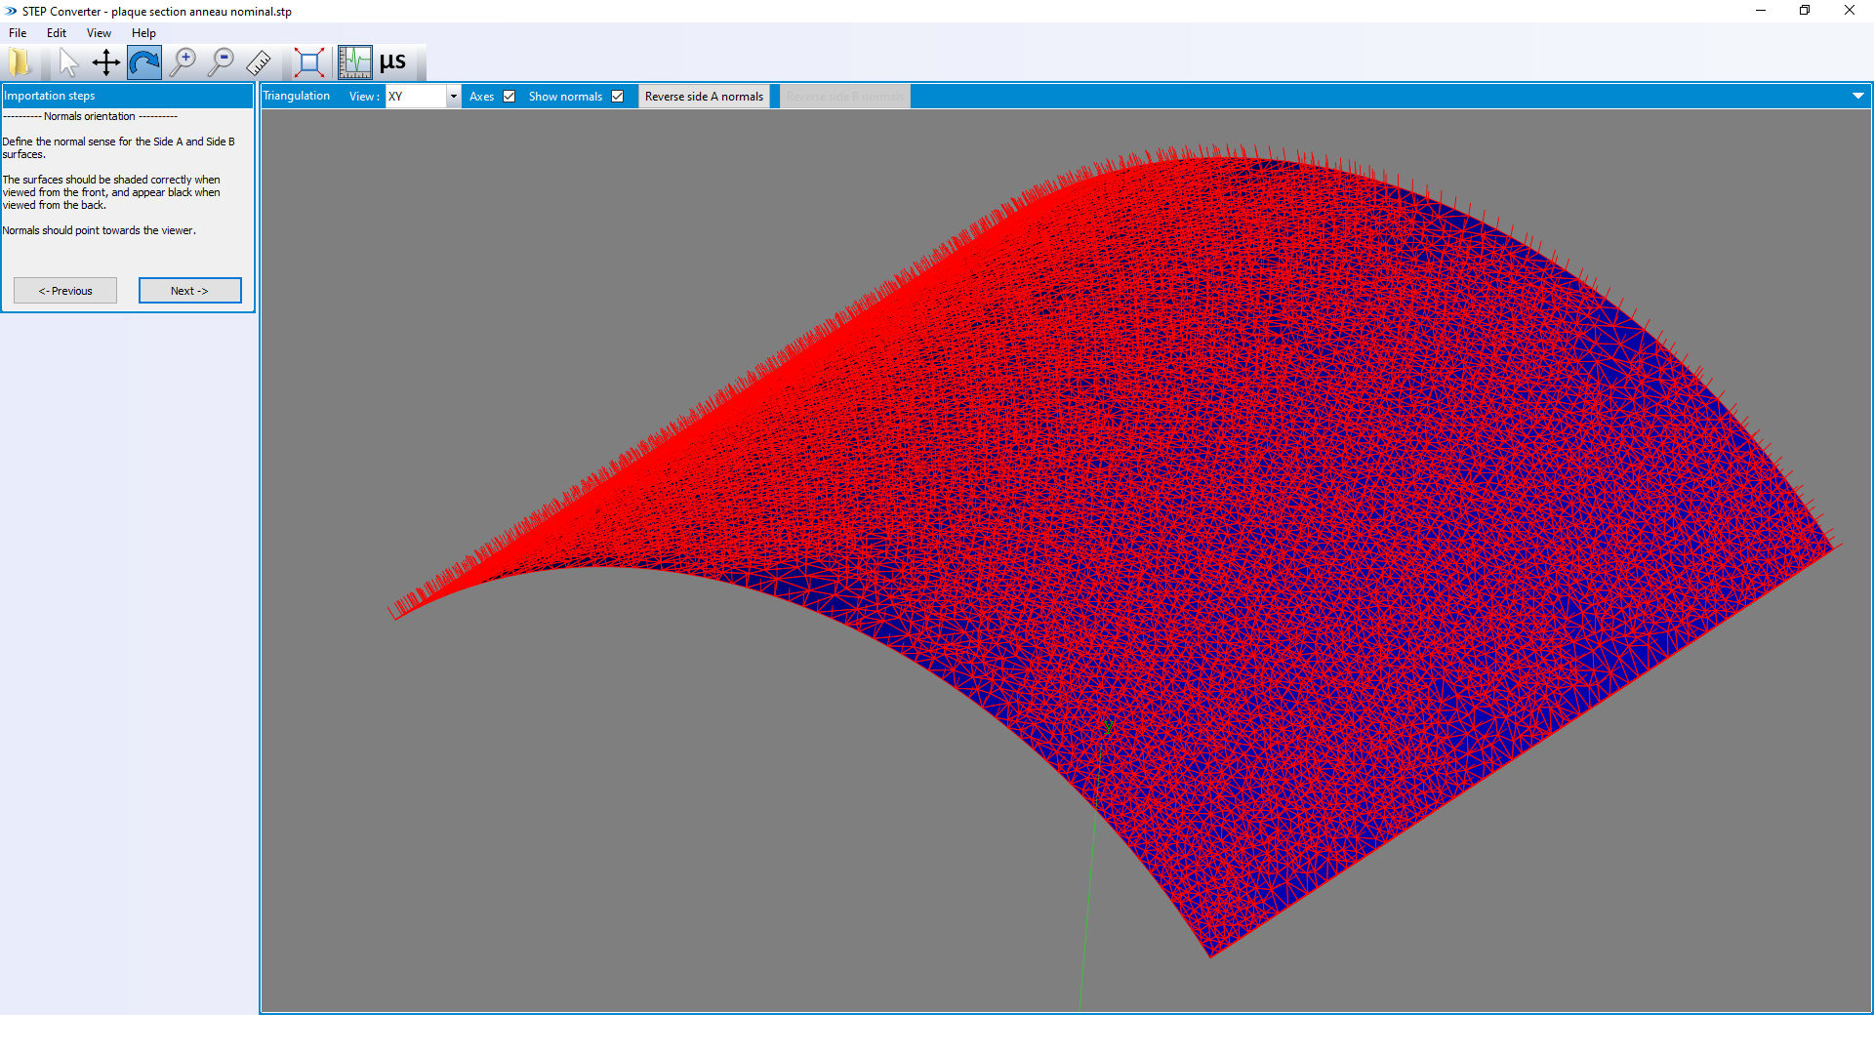Select the ruler measurement tool
Image resolution: width=1874 pixels, height=1054 pixels.
259,61
